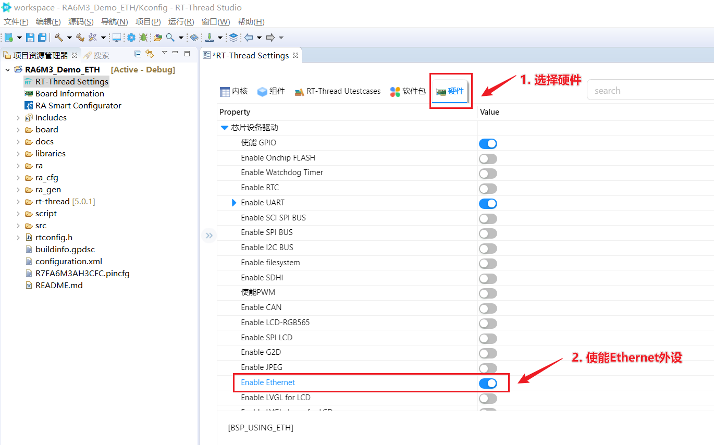
Task: Click the blue gear settings icon
Action: [131, 38]
